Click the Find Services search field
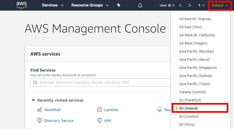Viewport: 234px width, 129px height. (103, 82)
